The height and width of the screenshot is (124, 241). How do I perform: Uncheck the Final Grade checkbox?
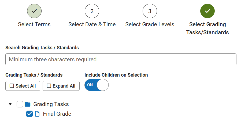coord(29,114)
